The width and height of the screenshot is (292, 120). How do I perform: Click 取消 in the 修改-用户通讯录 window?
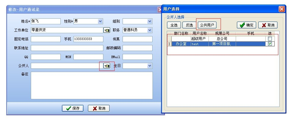click(x=99, y=108)
